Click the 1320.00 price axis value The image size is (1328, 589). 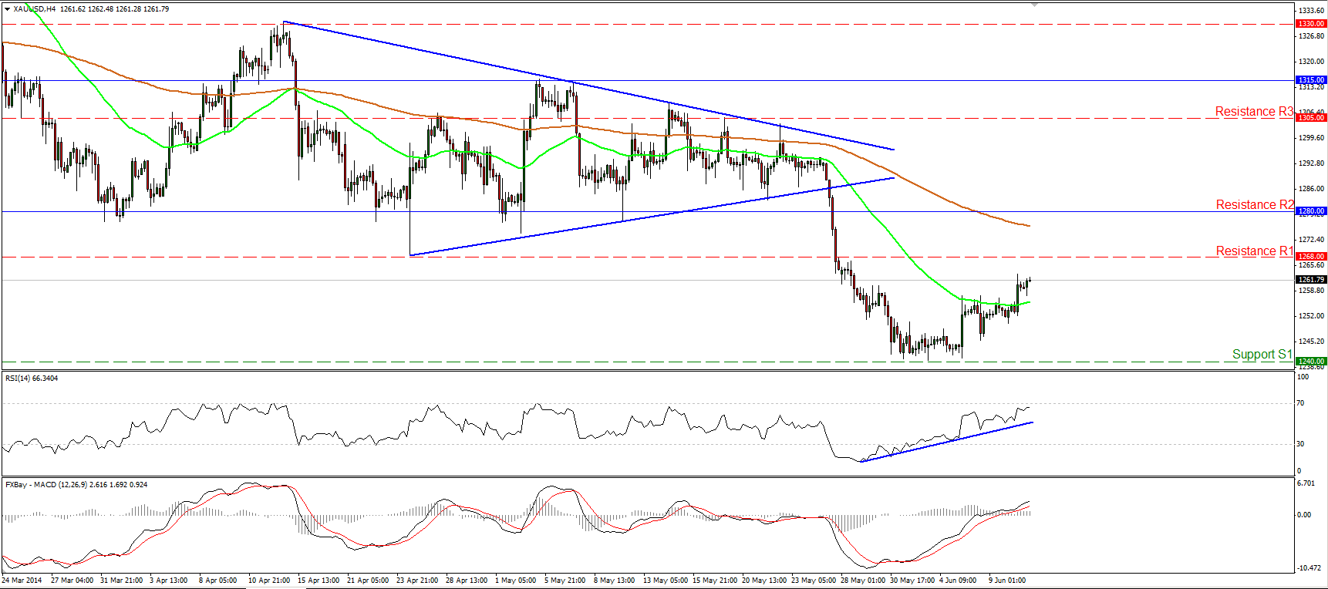click(x=1311, y=62)
